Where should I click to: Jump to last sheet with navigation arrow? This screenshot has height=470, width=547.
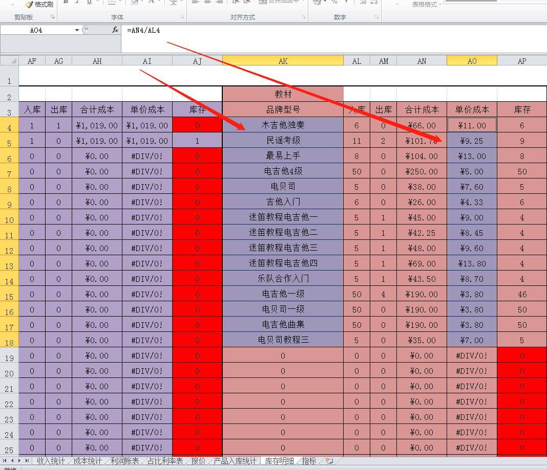27,461
